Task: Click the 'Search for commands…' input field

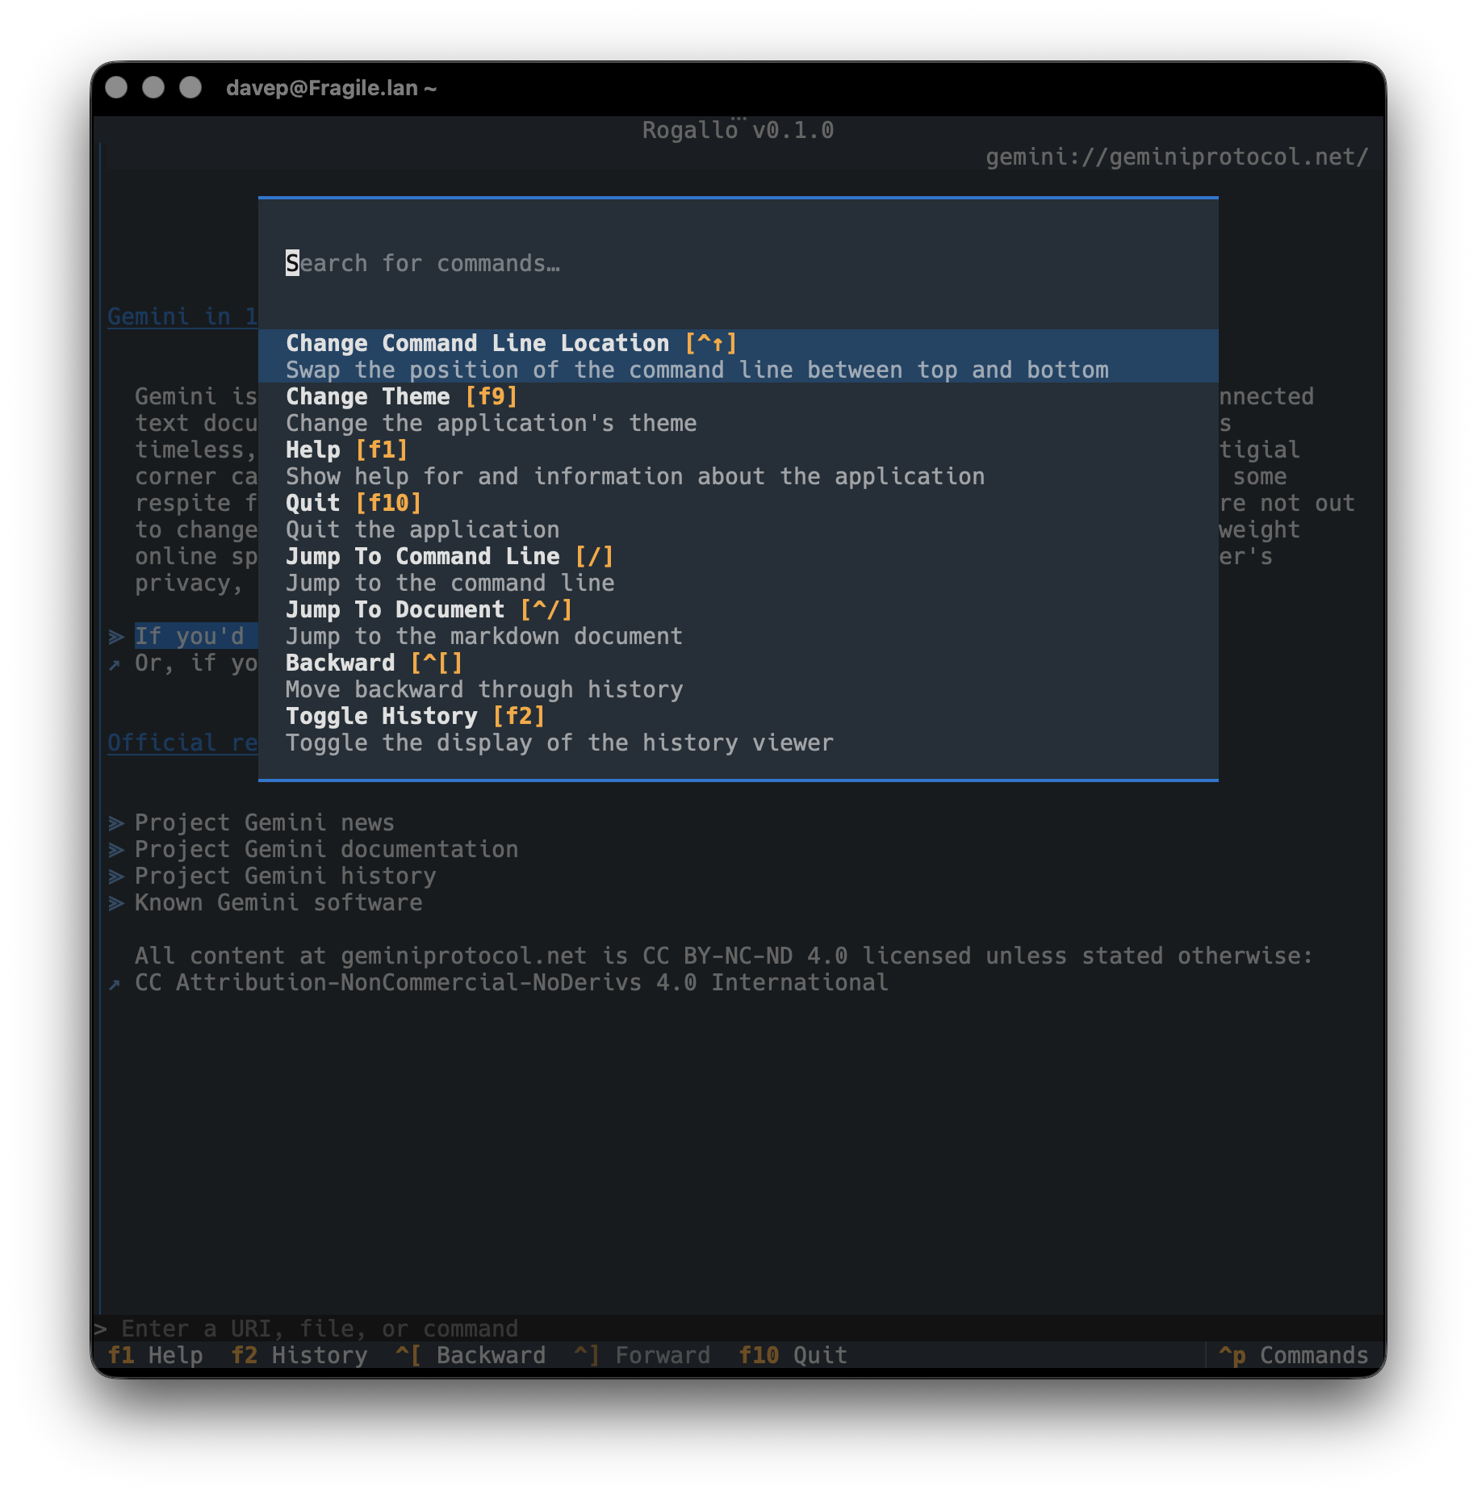Action: (738, 263)
